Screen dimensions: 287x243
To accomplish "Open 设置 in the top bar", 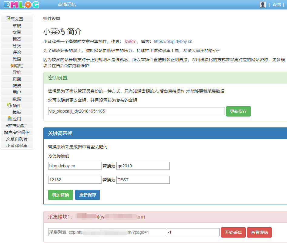I will (277, 5).
